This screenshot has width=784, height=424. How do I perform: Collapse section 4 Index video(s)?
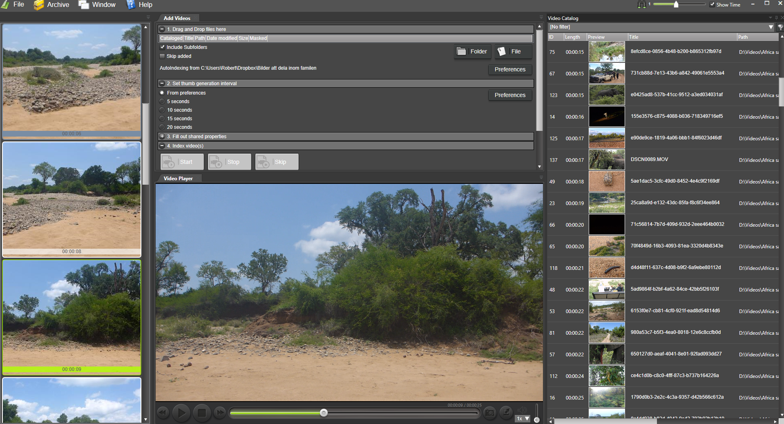(x=162, y=146)
